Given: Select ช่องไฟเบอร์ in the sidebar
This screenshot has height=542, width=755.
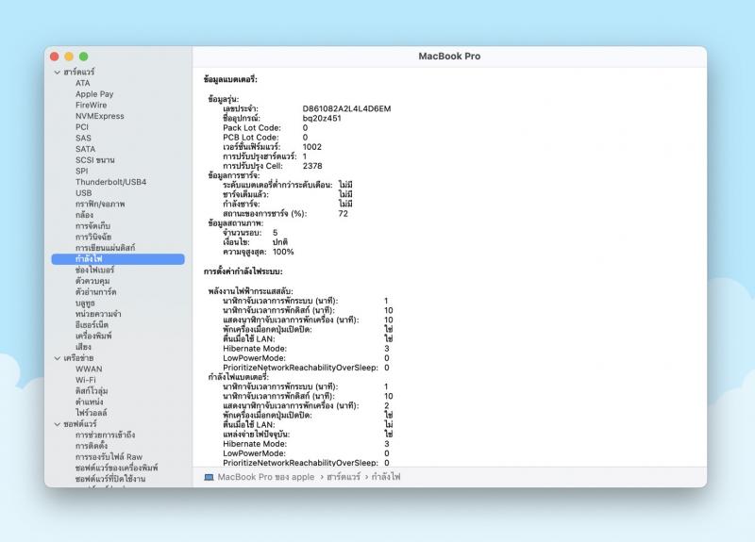Looking at the screenshot, I should 95,271.
